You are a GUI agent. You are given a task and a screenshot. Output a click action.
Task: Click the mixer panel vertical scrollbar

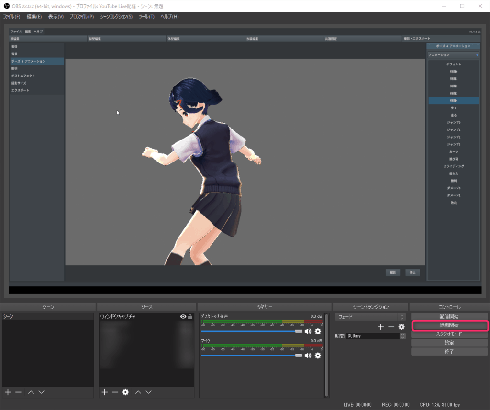[x=326, y=355]
